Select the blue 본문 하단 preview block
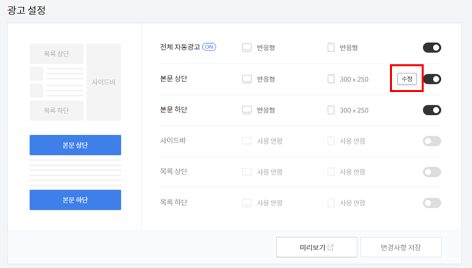This screenshot has width=472, height=268. (76, 200)
